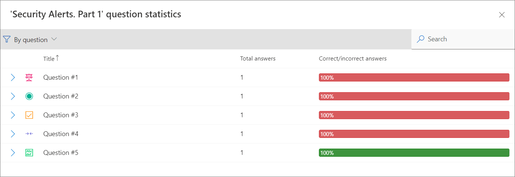This screenshot has width=515, height=177.
Task: Click the radio-button icon beside Question #2
Action: pyautogui.click(x=29, y=96)
